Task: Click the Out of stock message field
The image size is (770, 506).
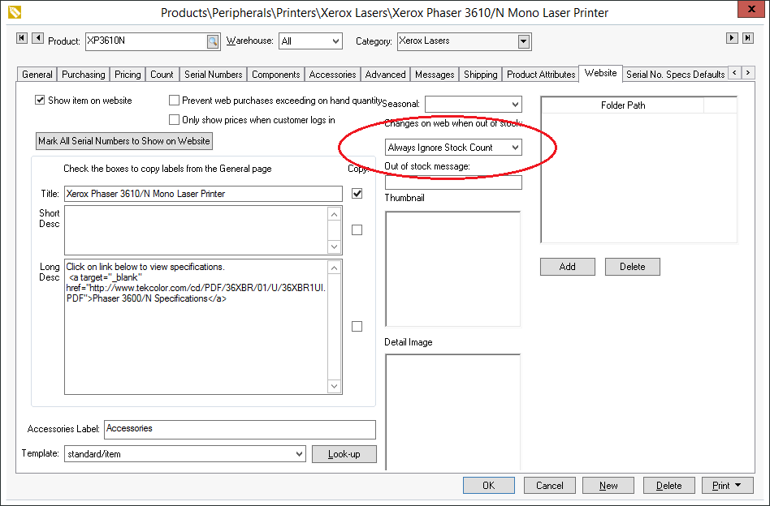Action: pos(453,182)
